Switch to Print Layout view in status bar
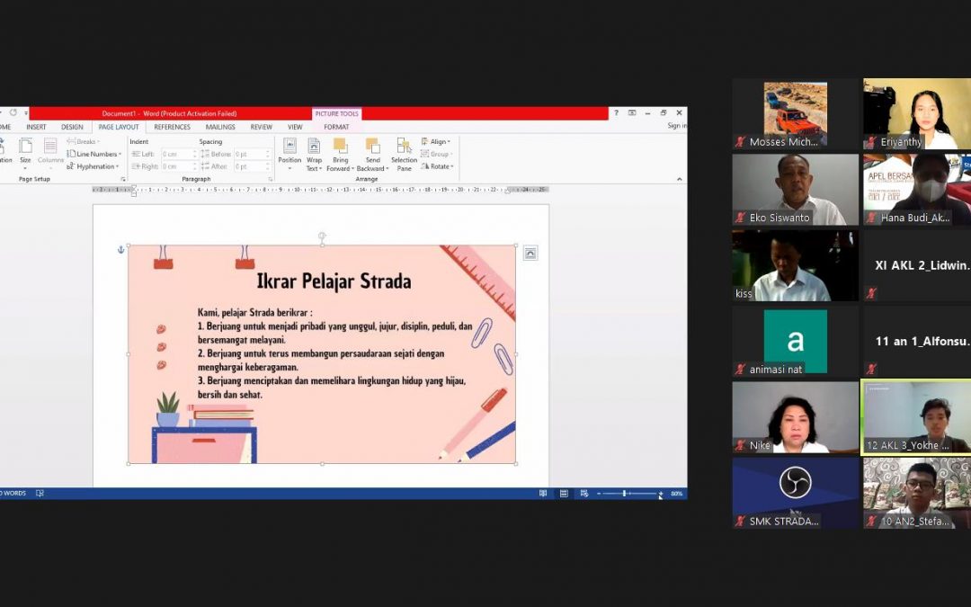This screenshot has width=971, height=607. 564,494
